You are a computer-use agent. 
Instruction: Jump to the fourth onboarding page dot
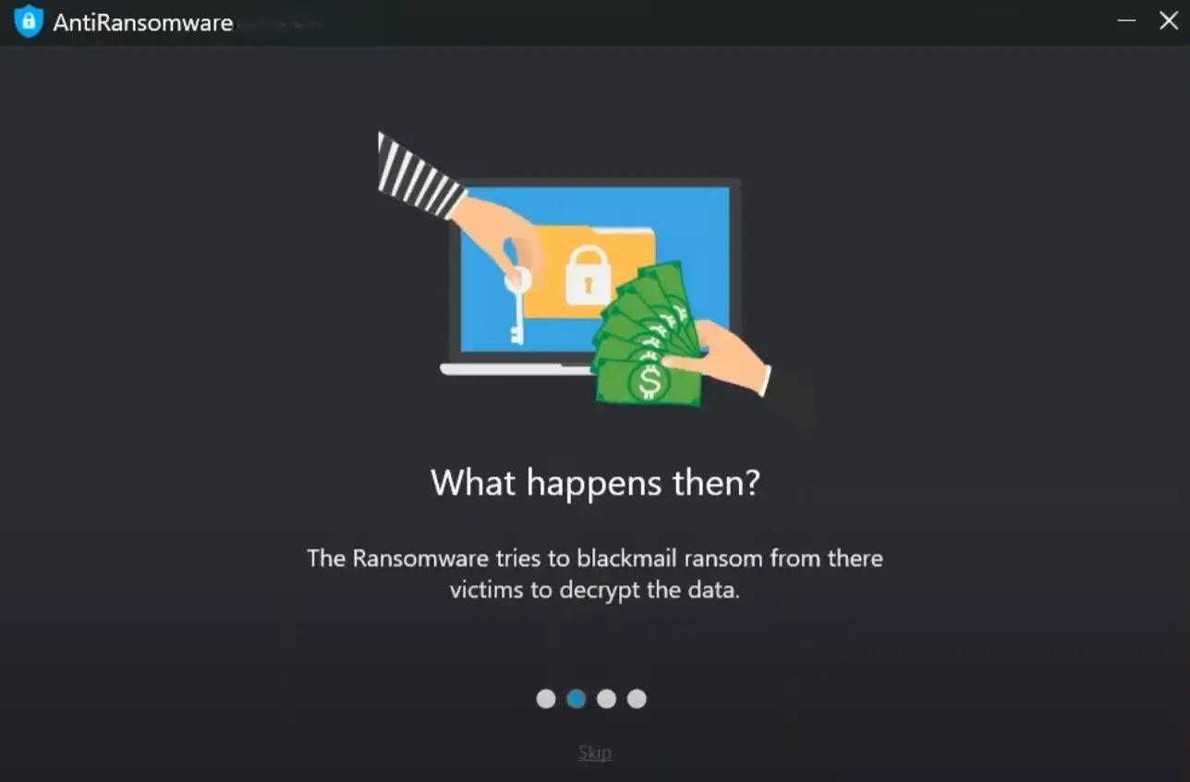[637, 699]
